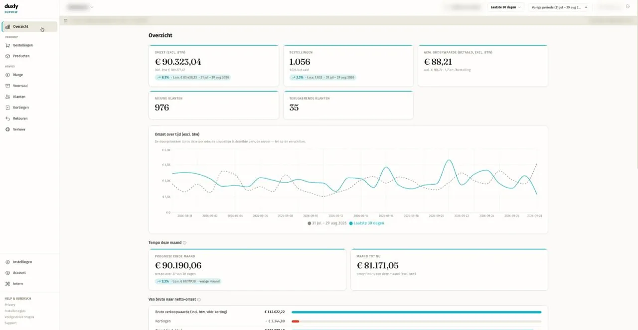638x330 pixels.
Task: Open the blurred shop selector dropdown
Action: tap(80, 7)
